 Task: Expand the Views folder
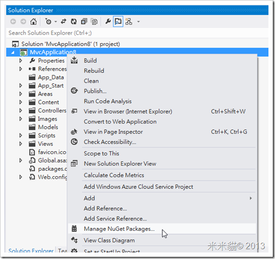tap(21, 144)
